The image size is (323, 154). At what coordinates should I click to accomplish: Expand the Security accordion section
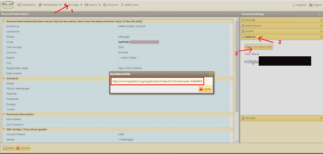tap(282, 118)
